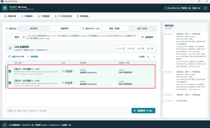
Task: Click the 操作日志 panel heading
Action: click(x=169, y=25)
